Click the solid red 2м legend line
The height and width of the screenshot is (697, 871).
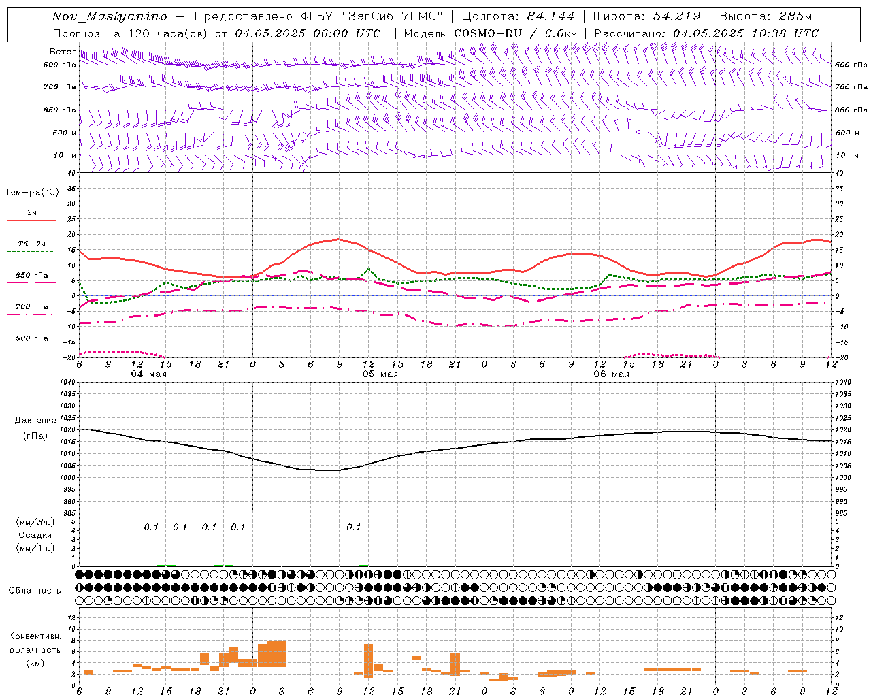coord(31,221)
